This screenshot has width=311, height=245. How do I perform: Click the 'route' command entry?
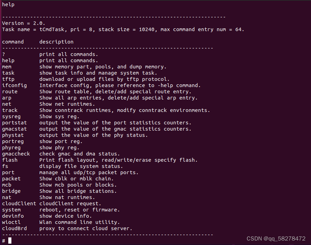point(10,92)
